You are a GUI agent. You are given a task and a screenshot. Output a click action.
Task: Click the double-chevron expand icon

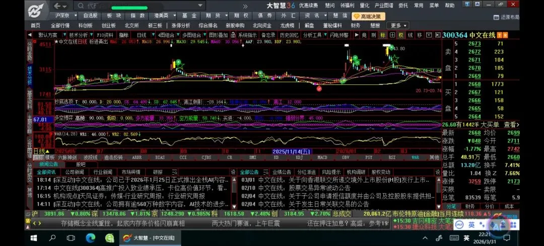pyautogui.click(x=245, y=6)
